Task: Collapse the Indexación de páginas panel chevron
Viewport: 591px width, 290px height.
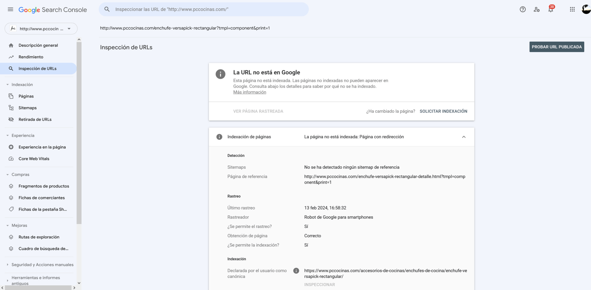Action: point(464,137)
